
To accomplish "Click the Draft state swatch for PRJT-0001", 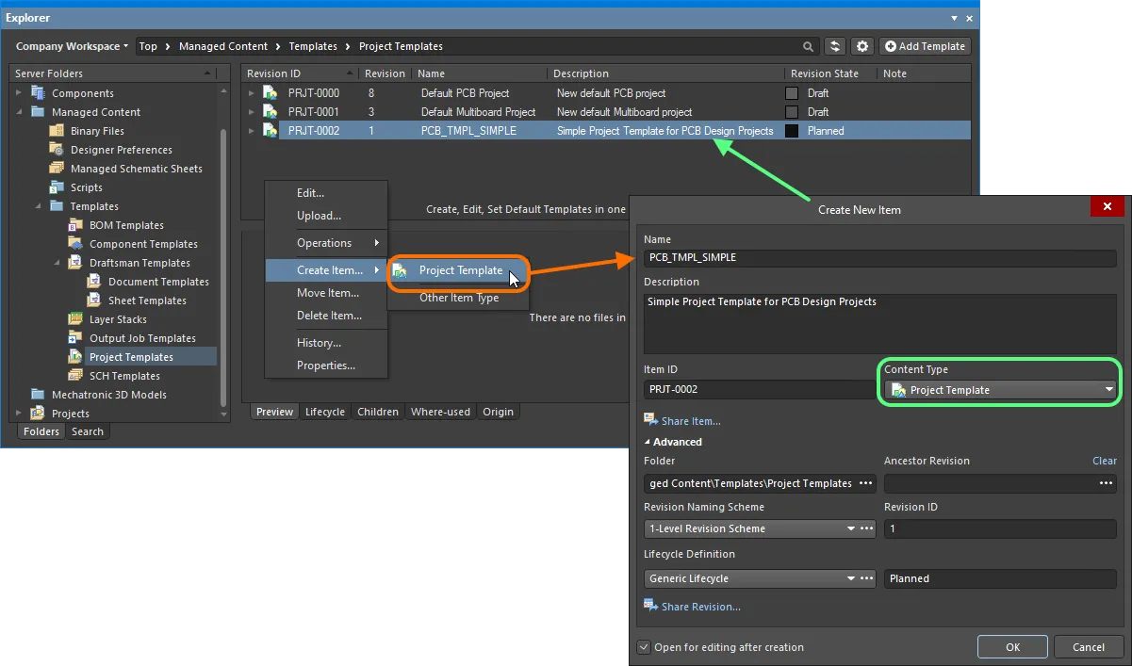I will [x=792, y=112].
